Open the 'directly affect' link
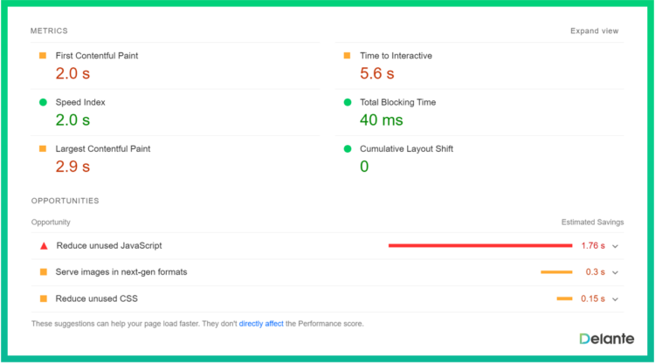The height and width of the screenshot is (363, 655). pyautogui.click(x=261, y=324)
